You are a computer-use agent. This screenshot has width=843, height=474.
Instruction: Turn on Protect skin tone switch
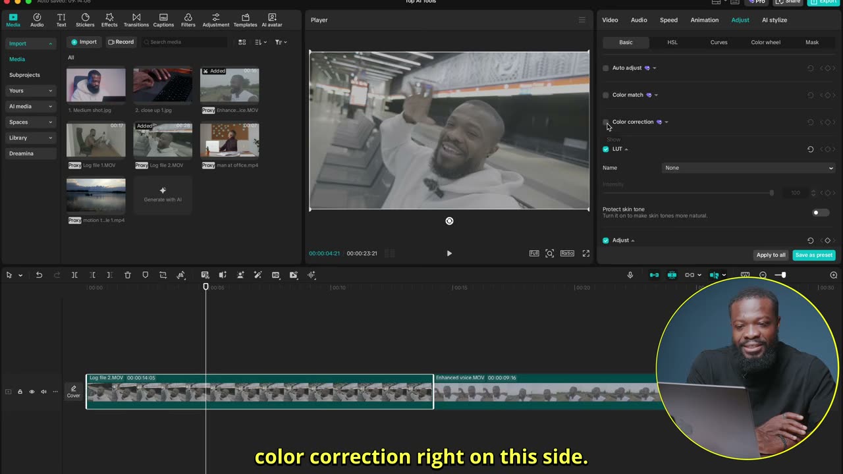pyautogui.click(x=821, y=213)
